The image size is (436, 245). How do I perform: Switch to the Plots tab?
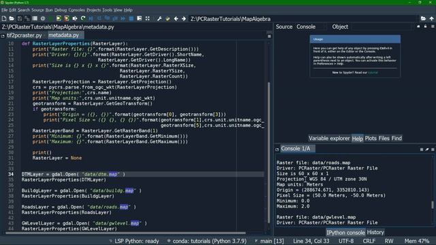371,138
